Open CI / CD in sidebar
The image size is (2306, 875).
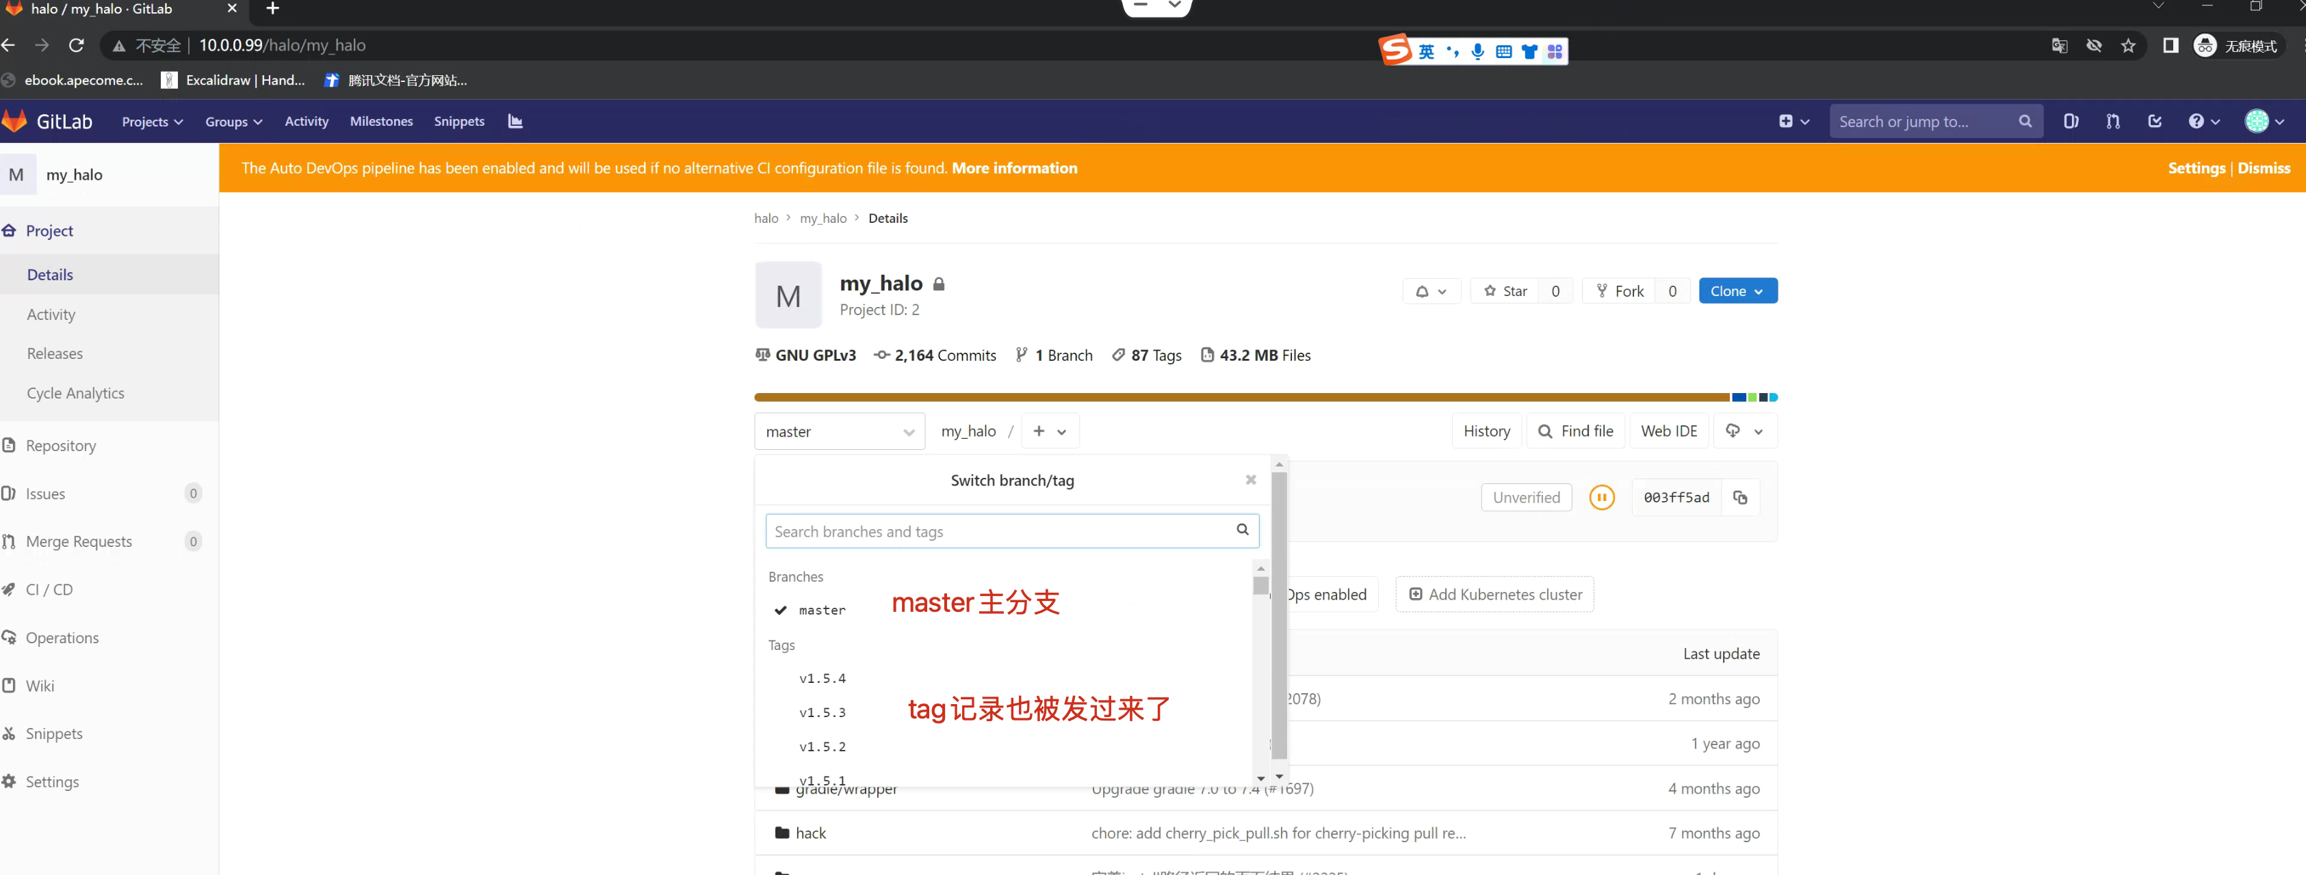point(49,589)
